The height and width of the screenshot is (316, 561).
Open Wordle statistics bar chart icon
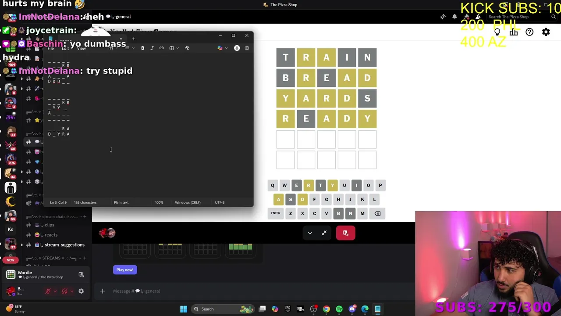coord(514,32)
